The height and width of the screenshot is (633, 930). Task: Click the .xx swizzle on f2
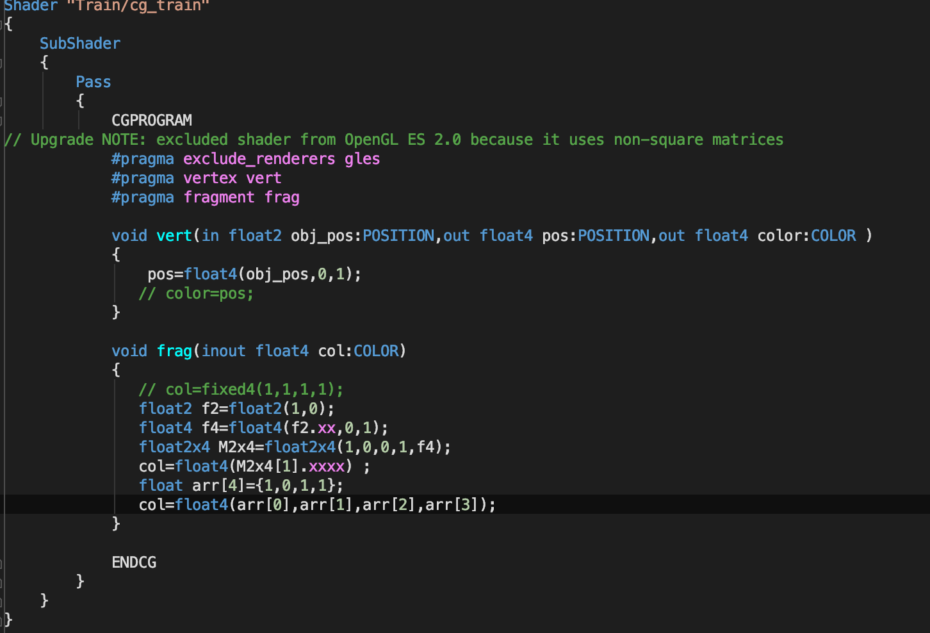pyautogui.click(x=327, y=428)
